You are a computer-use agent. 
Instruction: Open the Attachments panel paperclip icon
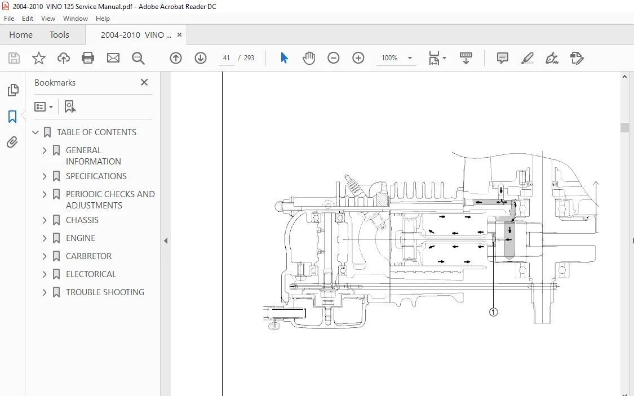coord(12,143)
